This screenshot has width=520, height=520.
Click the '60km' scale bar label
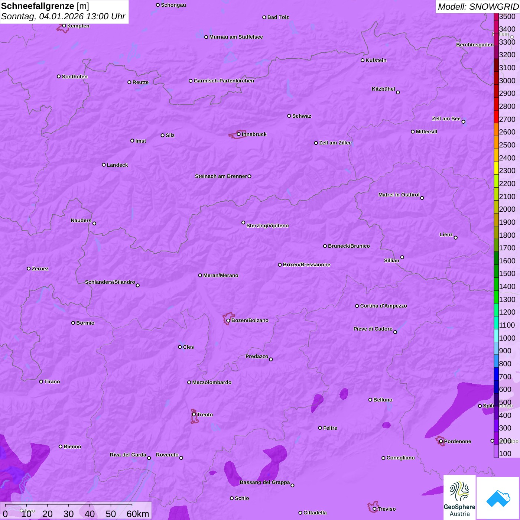(138, 514)
